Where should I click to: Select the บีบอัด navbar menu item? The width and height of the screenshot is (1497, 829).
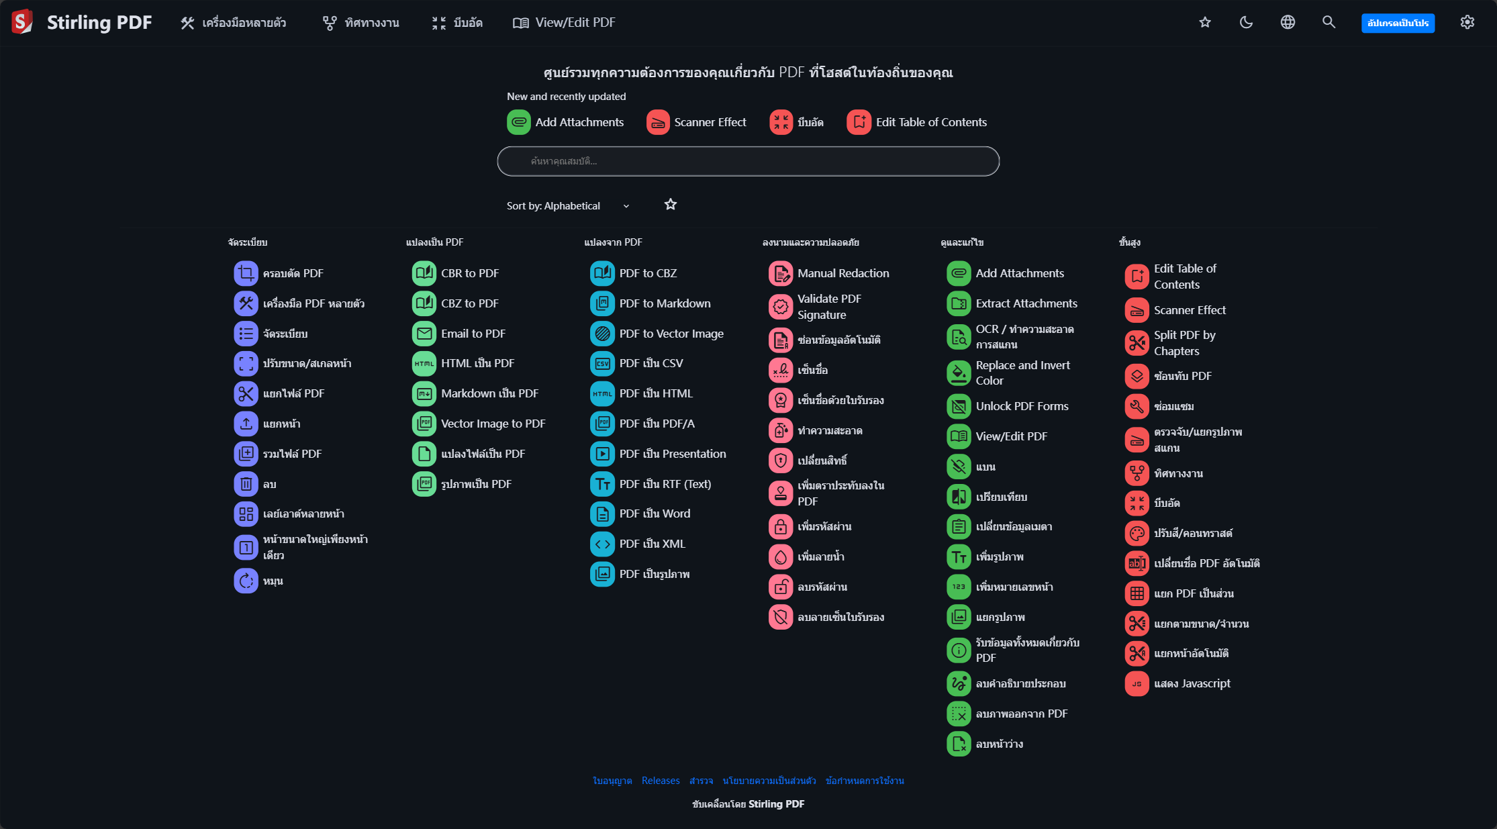click(457, 23)
